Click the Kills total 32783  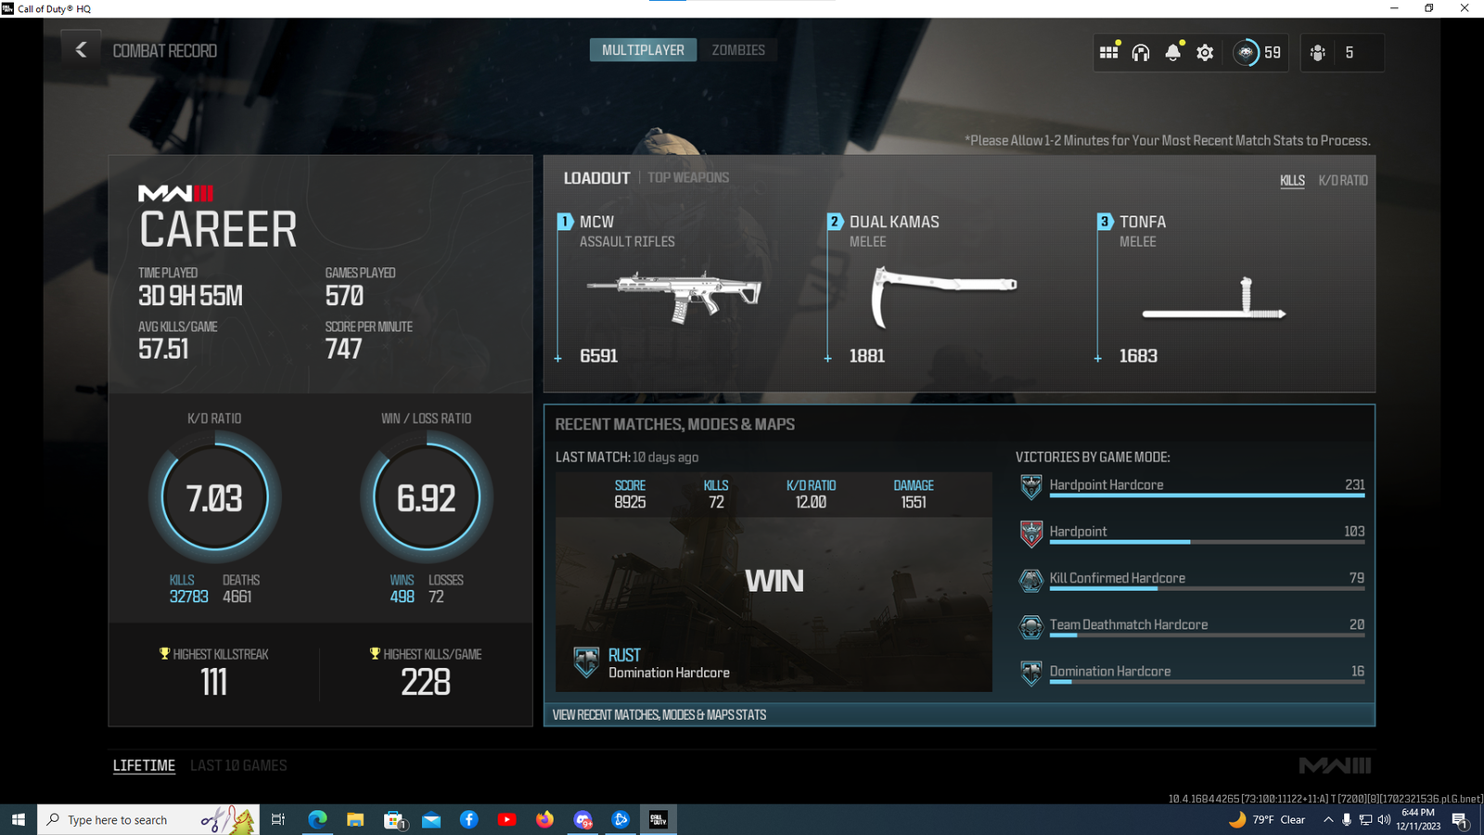tap(188, 597)
